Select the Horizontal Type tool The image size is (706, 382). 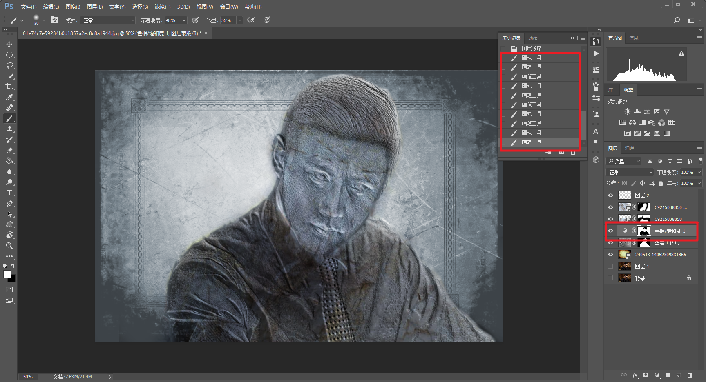pyautogui.click(x=9, y=193)
